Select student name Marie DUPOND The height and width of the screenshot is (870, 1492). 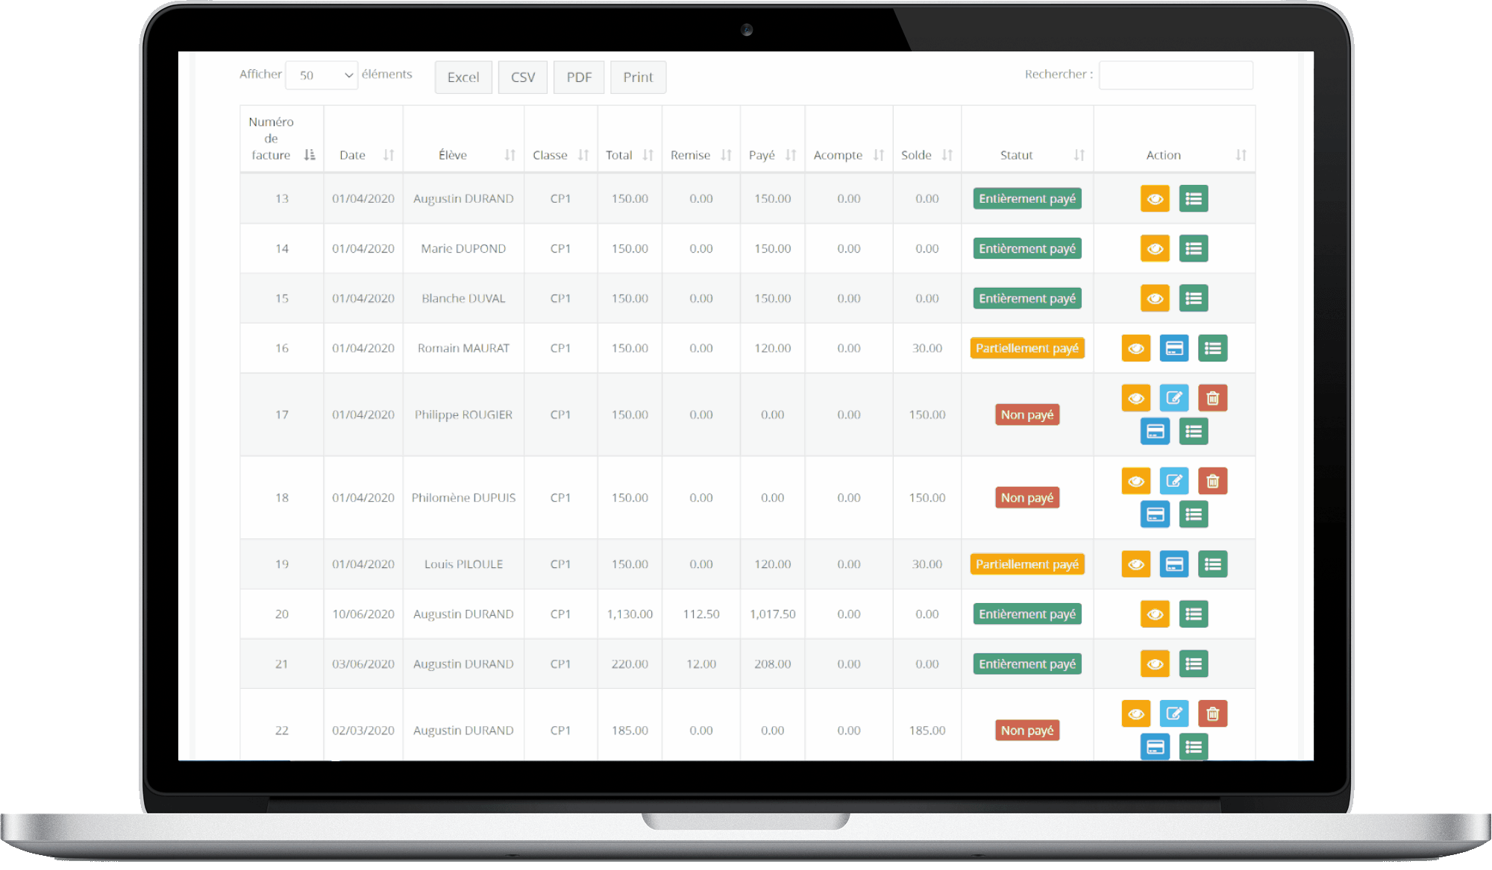[463, 249]
